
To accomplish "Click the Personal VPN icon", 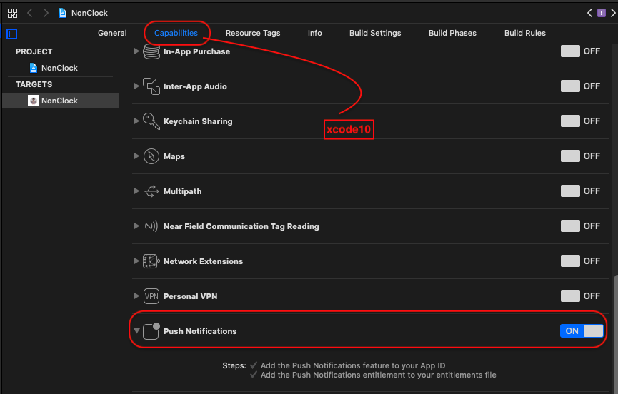I will click(x=151, y=296).
